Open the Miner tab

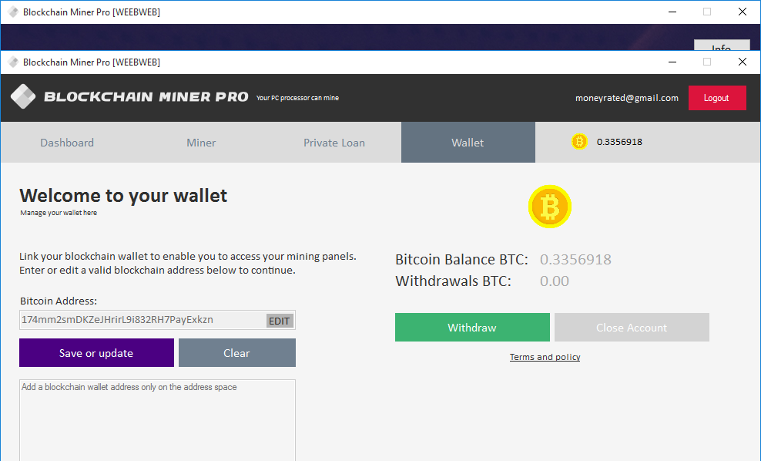200,142
